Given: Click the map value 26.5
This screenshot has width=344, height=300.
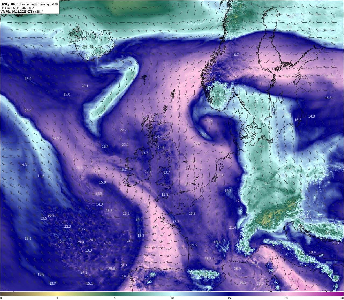Looking at the screenshot, I should (x=243, y=283).
